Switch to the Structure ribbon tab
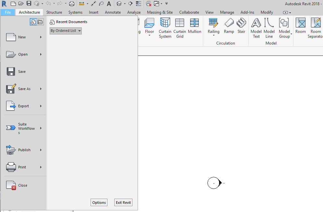Image resolution: width=323 pixels, height=212 pixels. [54, 12]
